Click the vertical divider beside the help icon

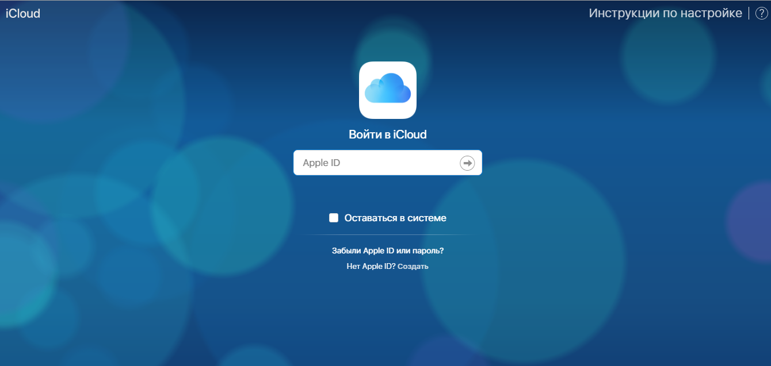pyautogui.click(x=749, y=14)
